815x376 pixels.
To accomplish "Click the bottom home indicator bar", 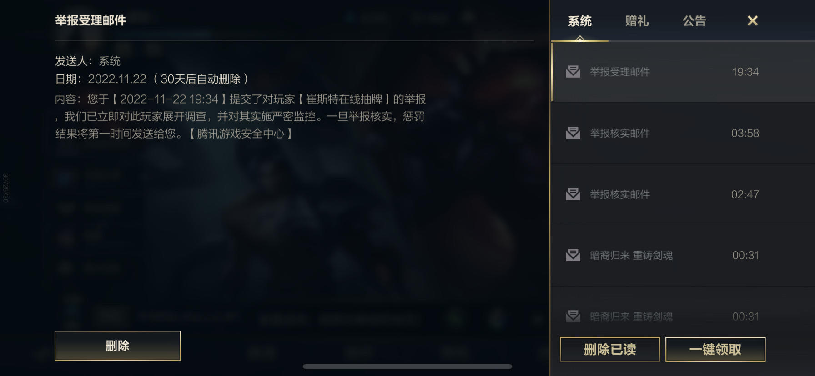I will pos(407,366).
